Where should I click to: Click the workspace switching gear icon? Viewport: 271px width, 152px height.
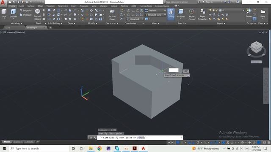tap(243, 142)
